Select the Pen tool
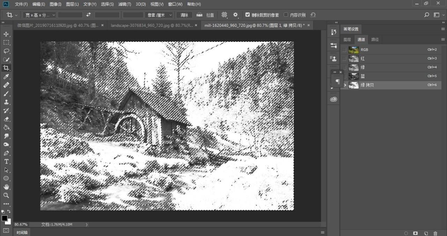 6,153
